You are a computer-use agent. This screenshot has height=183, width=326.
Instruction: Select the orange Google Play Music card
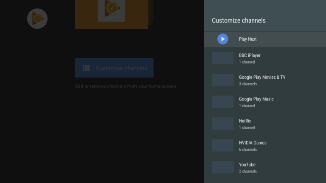point(111,14)
